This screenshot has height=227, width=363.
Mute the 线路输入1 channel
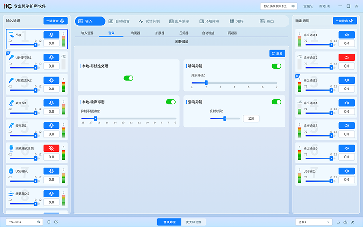(x=51, y=194)
